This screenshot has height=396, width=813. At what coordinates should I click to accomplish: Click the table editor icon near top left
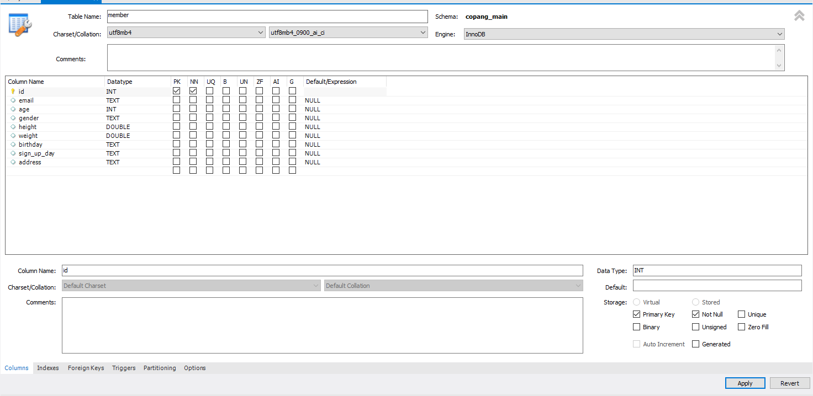click(20, 25)
